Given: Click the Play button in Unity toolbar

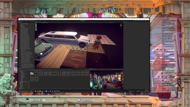Looking at the screenshot, I should [x=81, y=21].
